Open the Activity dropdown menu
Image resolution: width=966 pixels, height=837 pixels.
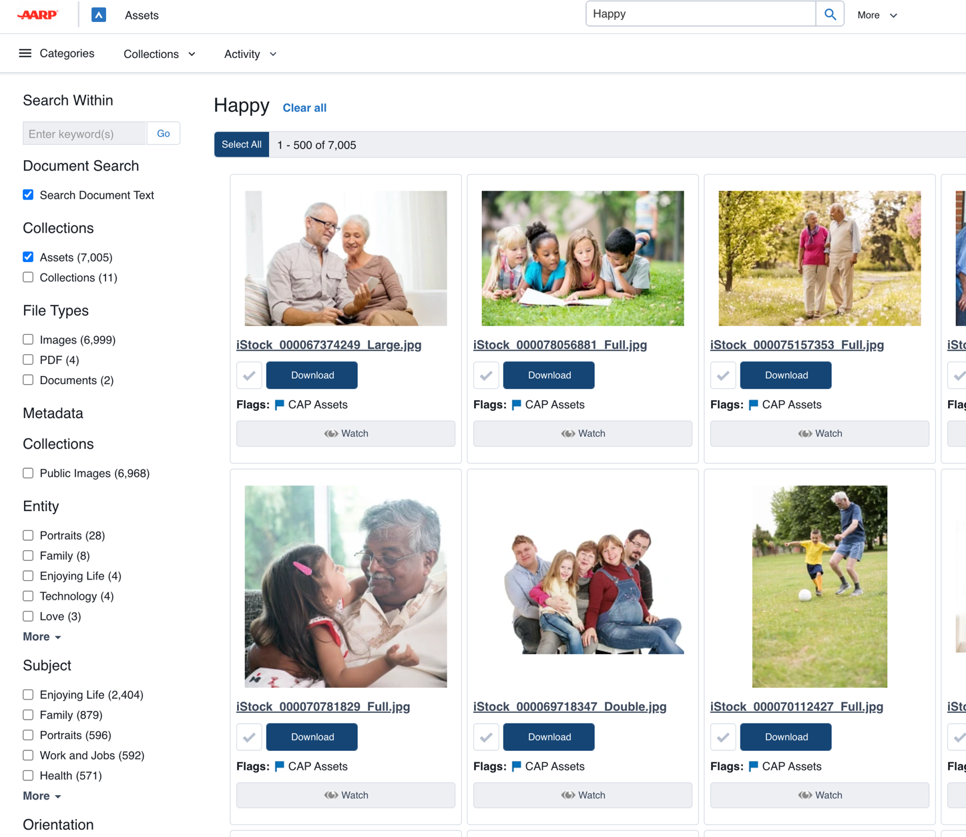coord(250,54)
